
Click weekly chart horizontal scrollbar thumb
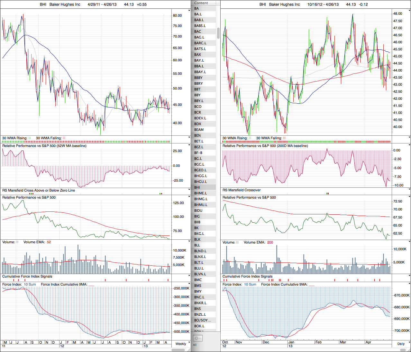tap(178, 350)
